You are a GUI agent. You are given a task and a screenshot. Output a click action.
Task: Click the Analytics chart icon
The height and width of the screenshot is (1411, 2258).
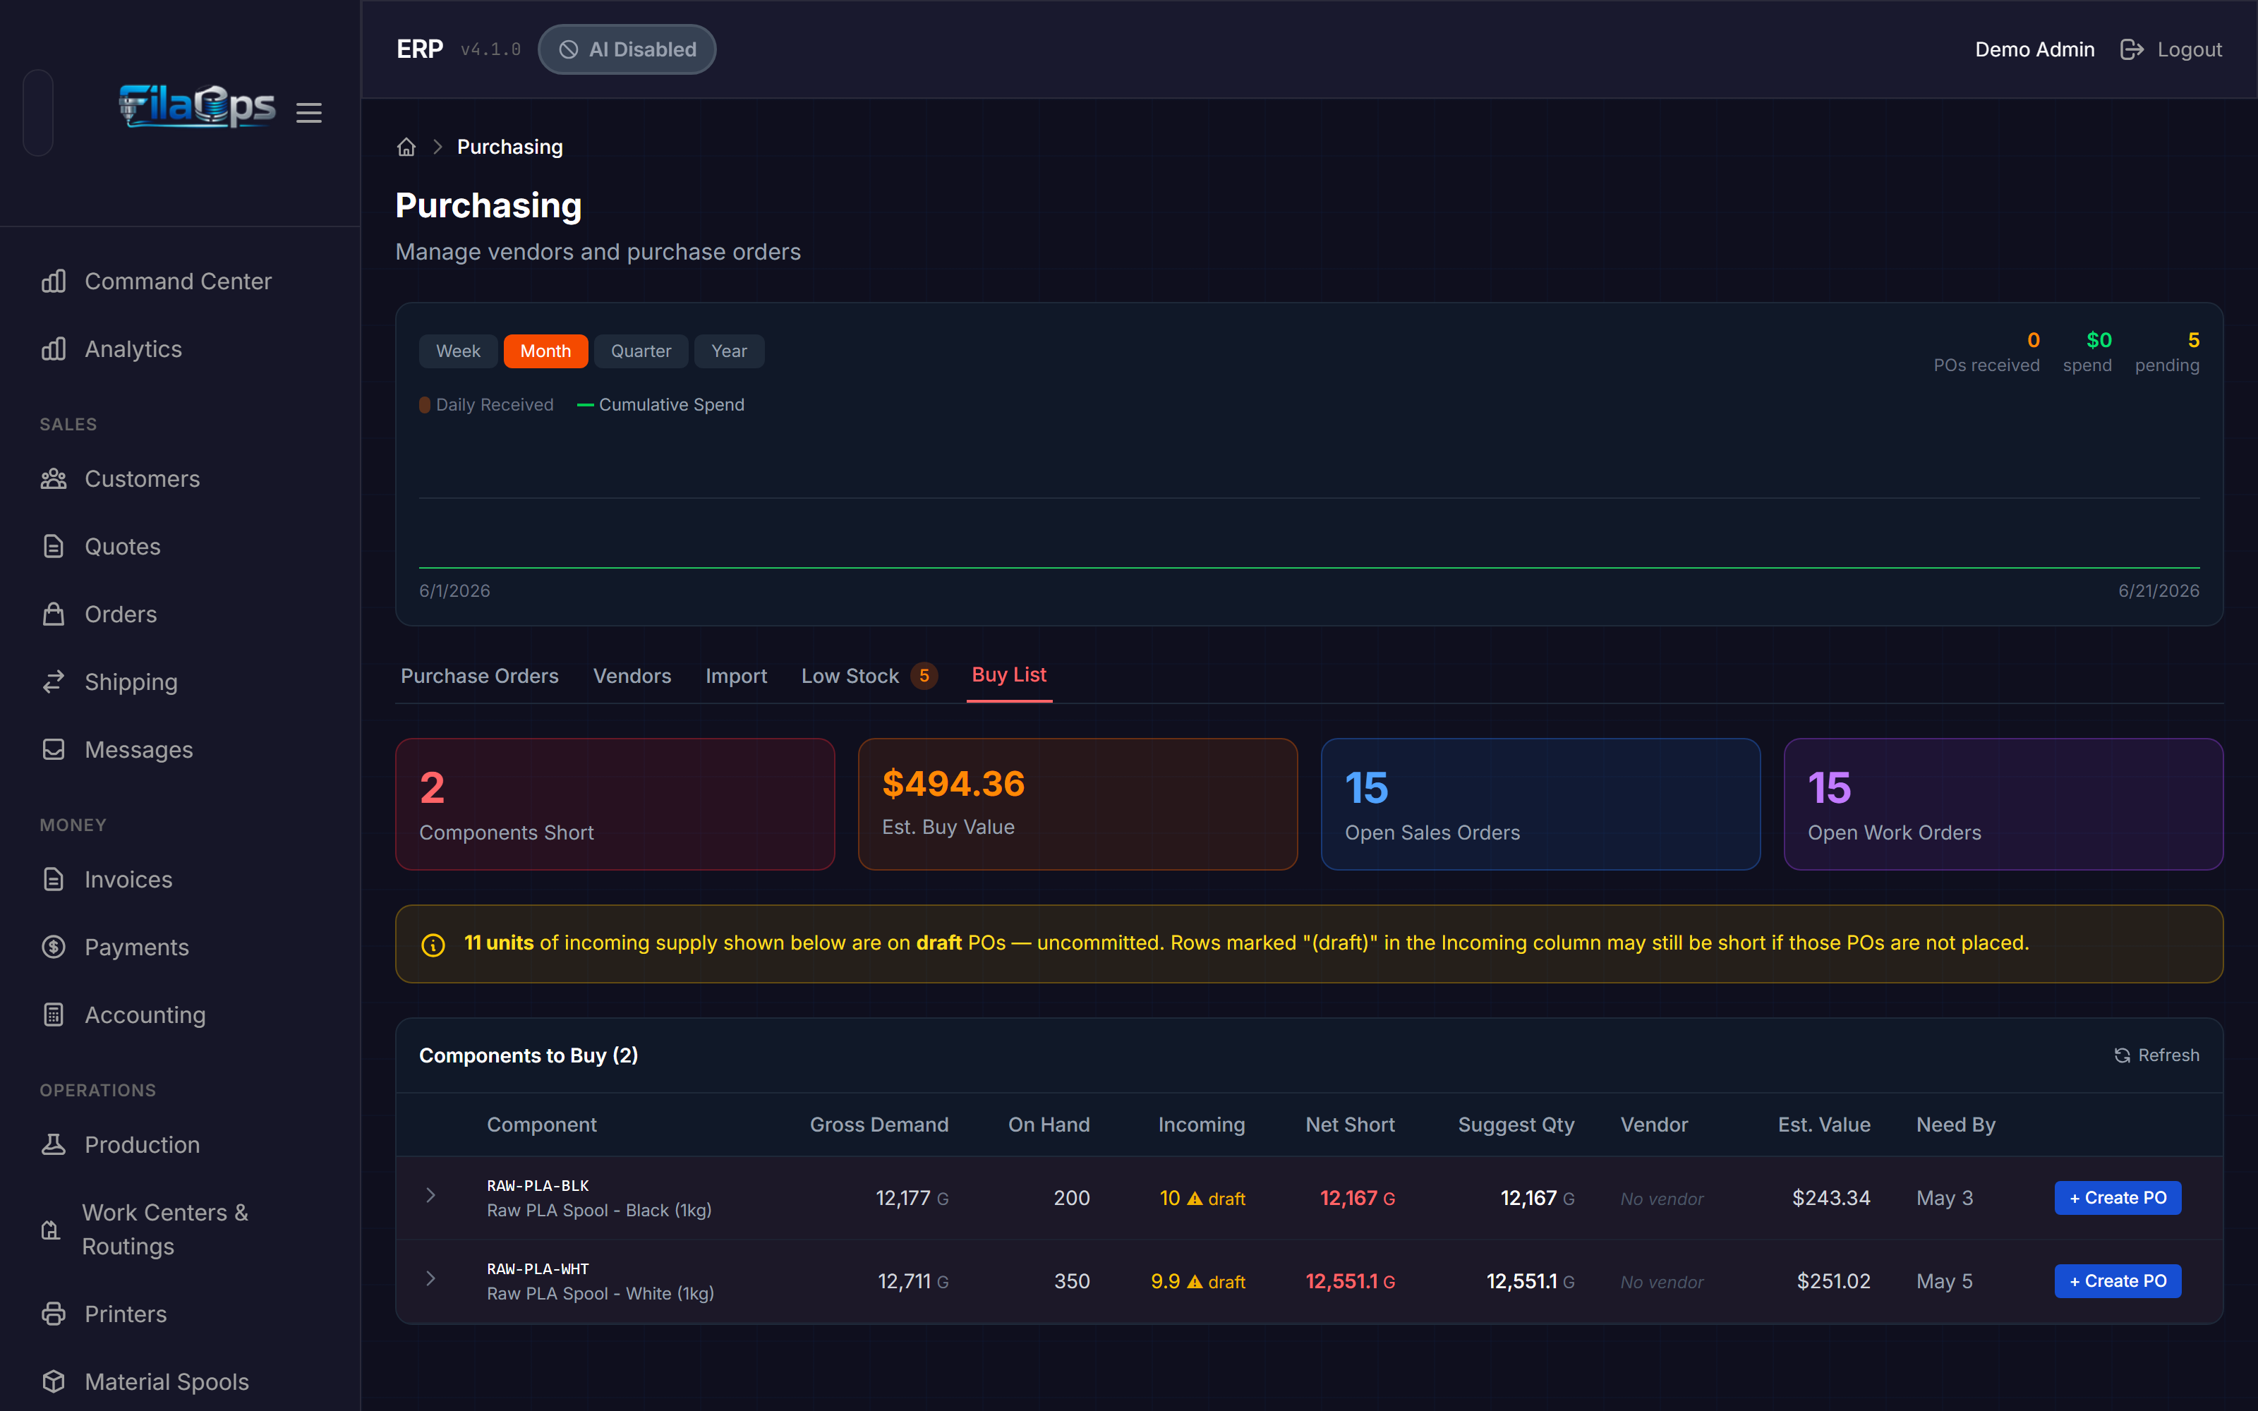(54, 349)
